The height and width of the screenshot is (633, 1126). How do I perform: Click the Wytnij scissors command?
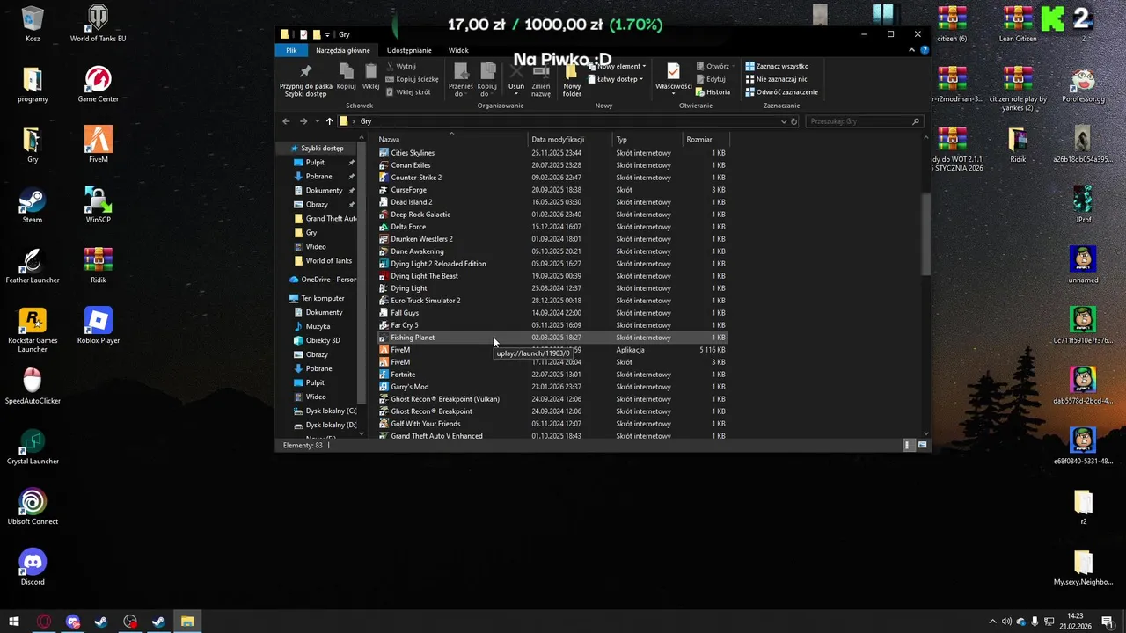(400, 66)
